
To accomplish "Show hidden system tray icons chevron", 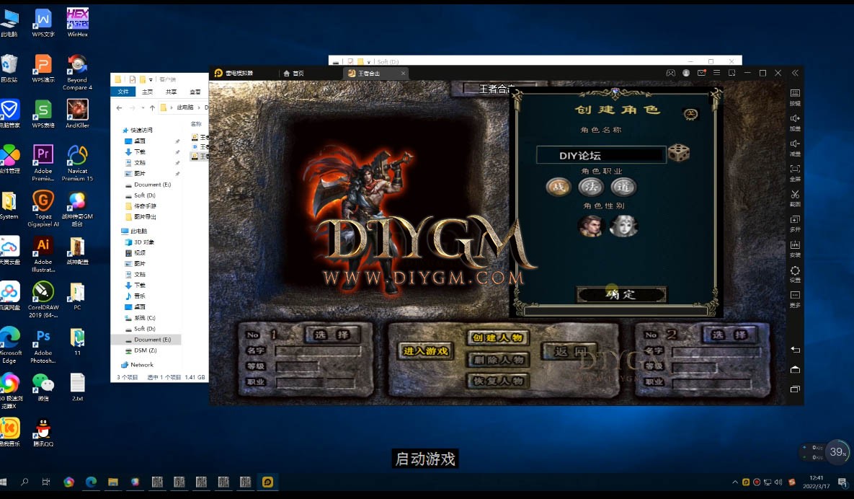I will coord(735,482).
